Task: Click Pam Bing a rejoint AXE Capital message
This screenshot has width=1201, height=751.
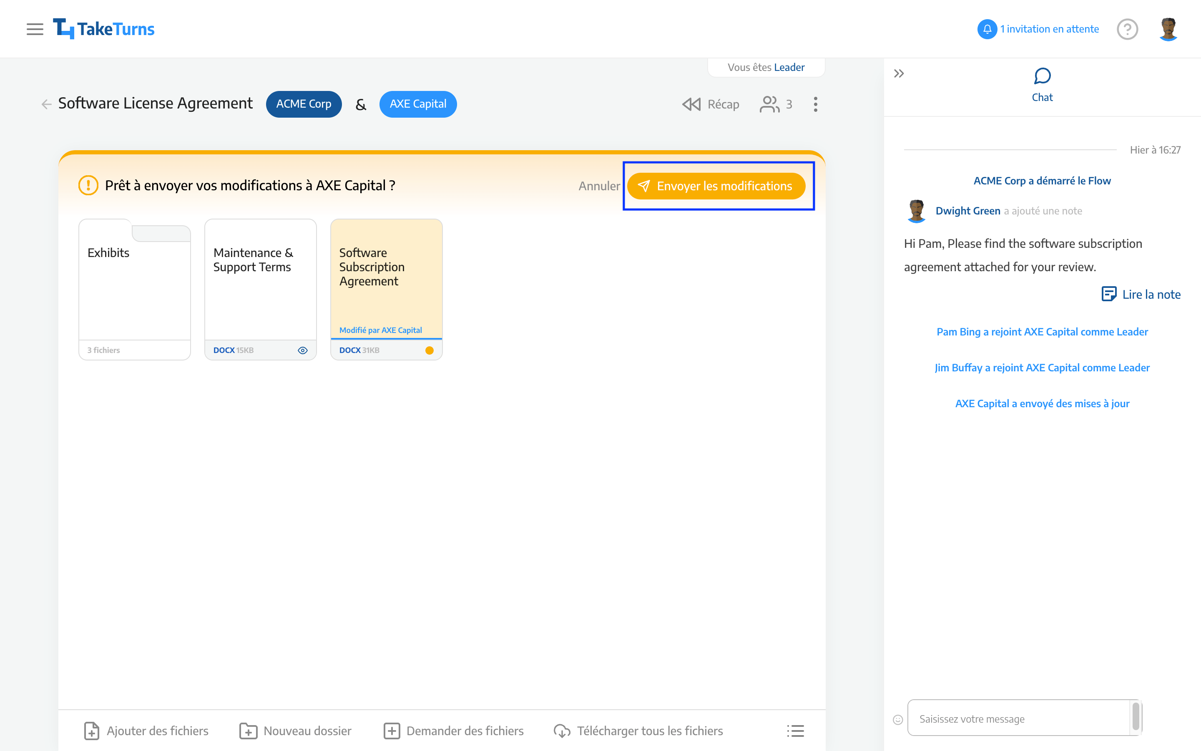Action: click(x=1042, y=332)
